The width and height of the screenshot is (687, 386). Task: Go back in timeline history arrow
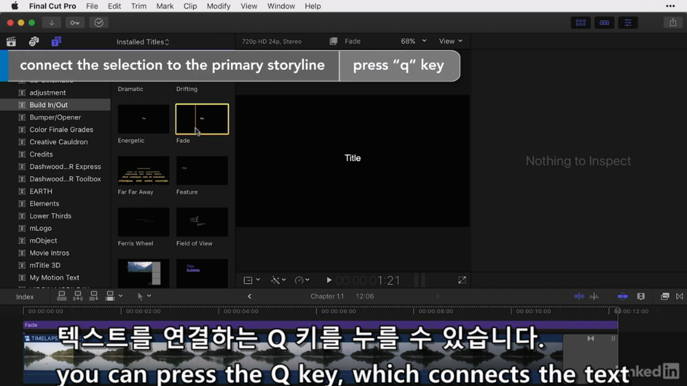(250, 296)
